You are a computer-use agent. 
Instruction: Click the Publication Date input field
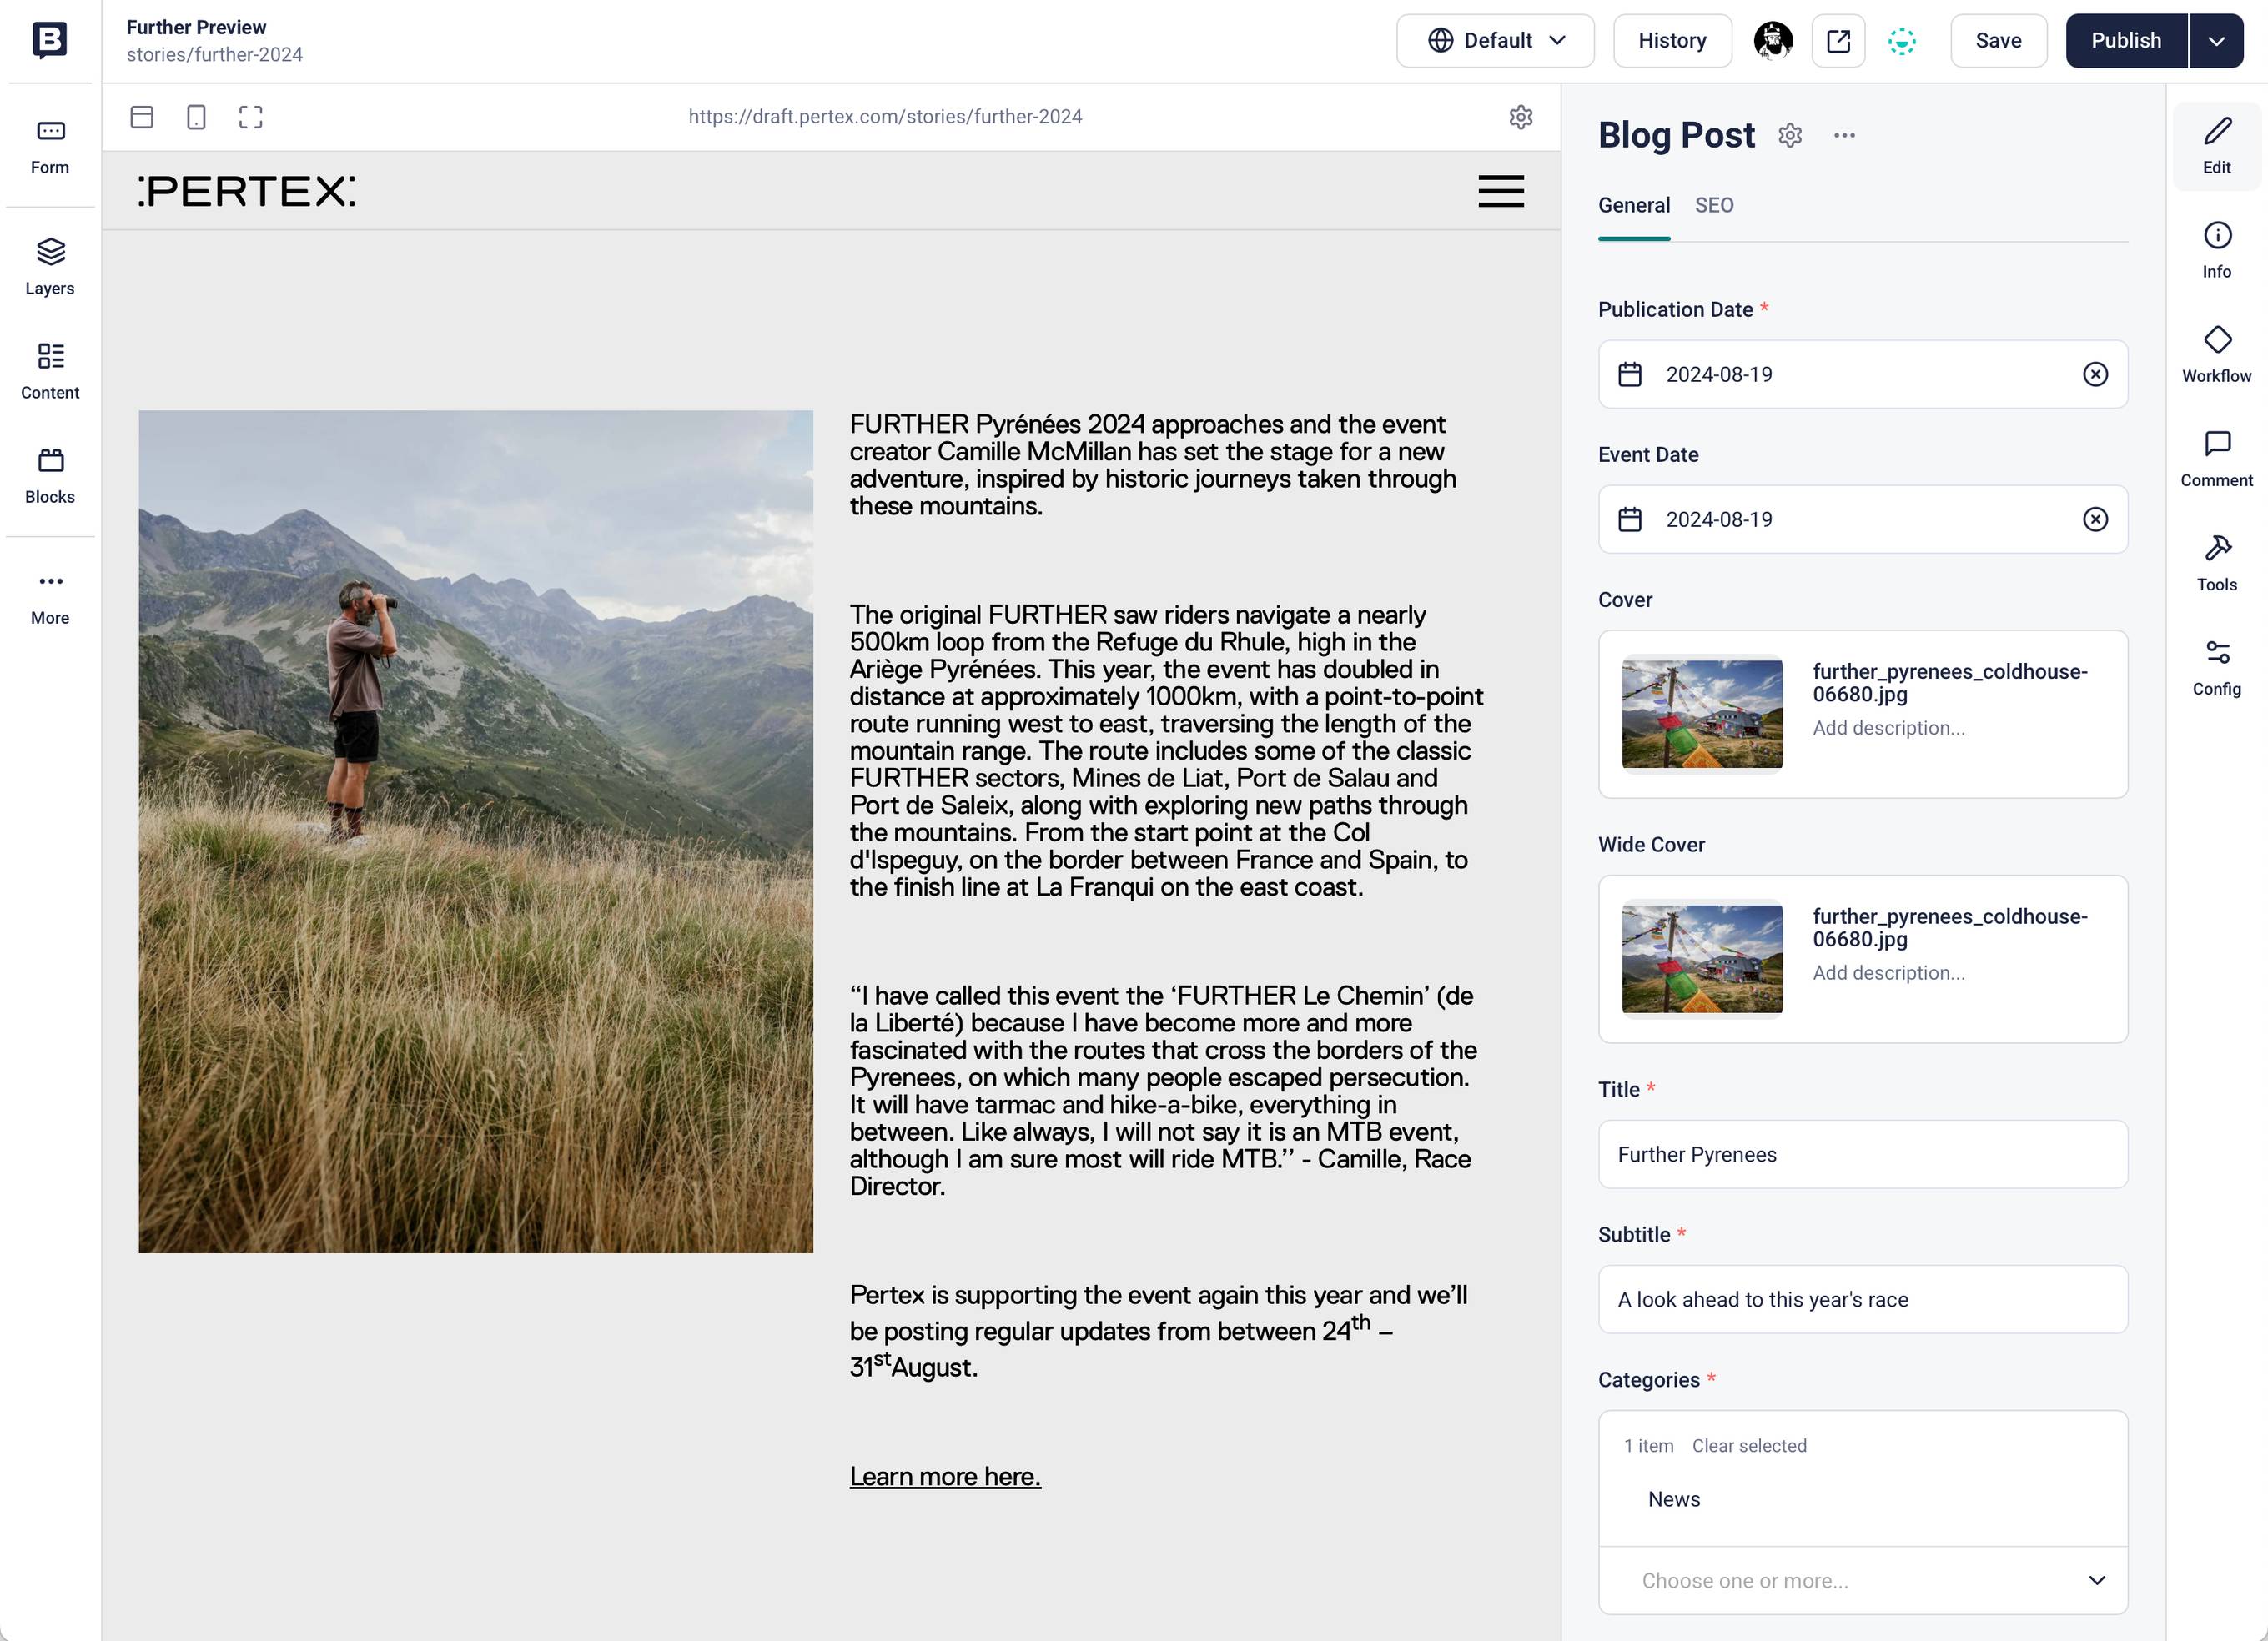click(x=1862, y=374)
